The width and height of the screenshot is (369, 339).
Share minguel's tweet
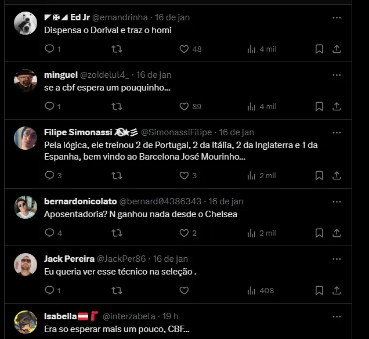coord(337,107)
